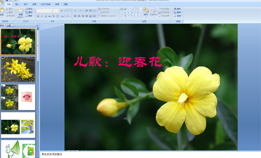Increase the list indent level
Screen dimensions: 261x158
point(90,10)
